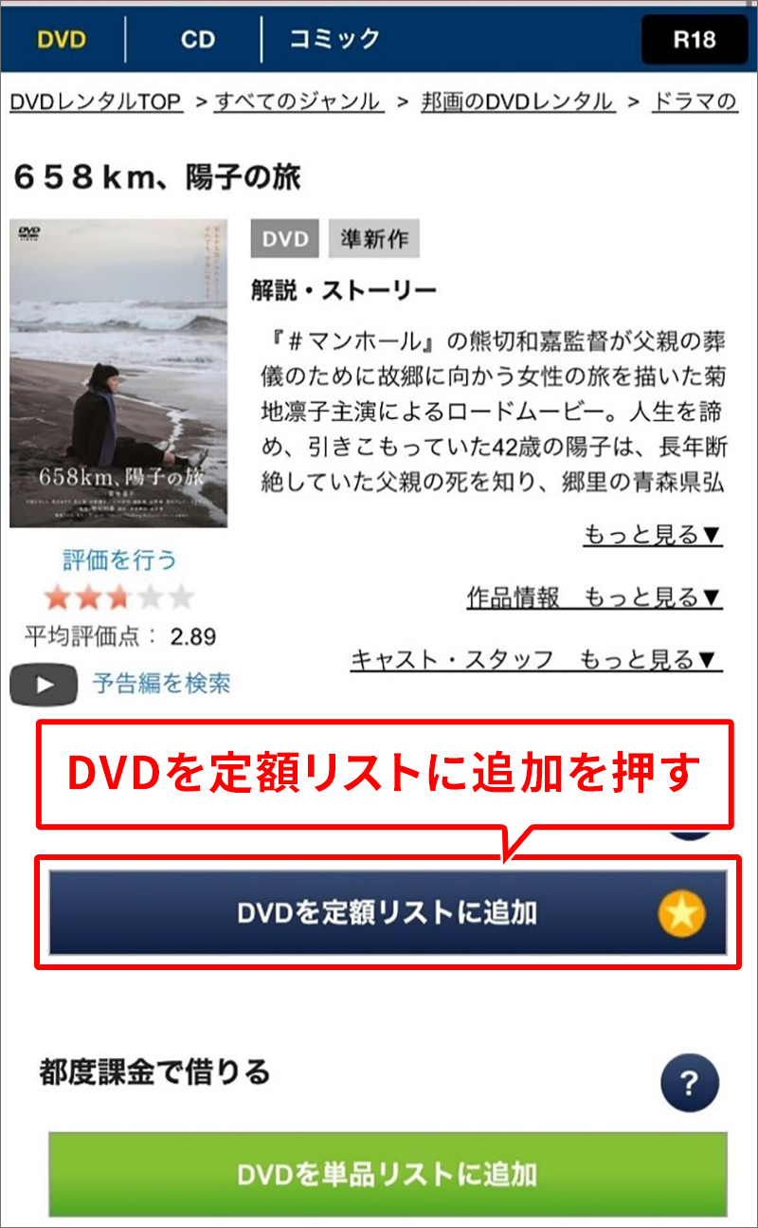This screenshot has height=1228, width=758.
Task: Open the R18 section button
Action: click(x=694, y=40)
